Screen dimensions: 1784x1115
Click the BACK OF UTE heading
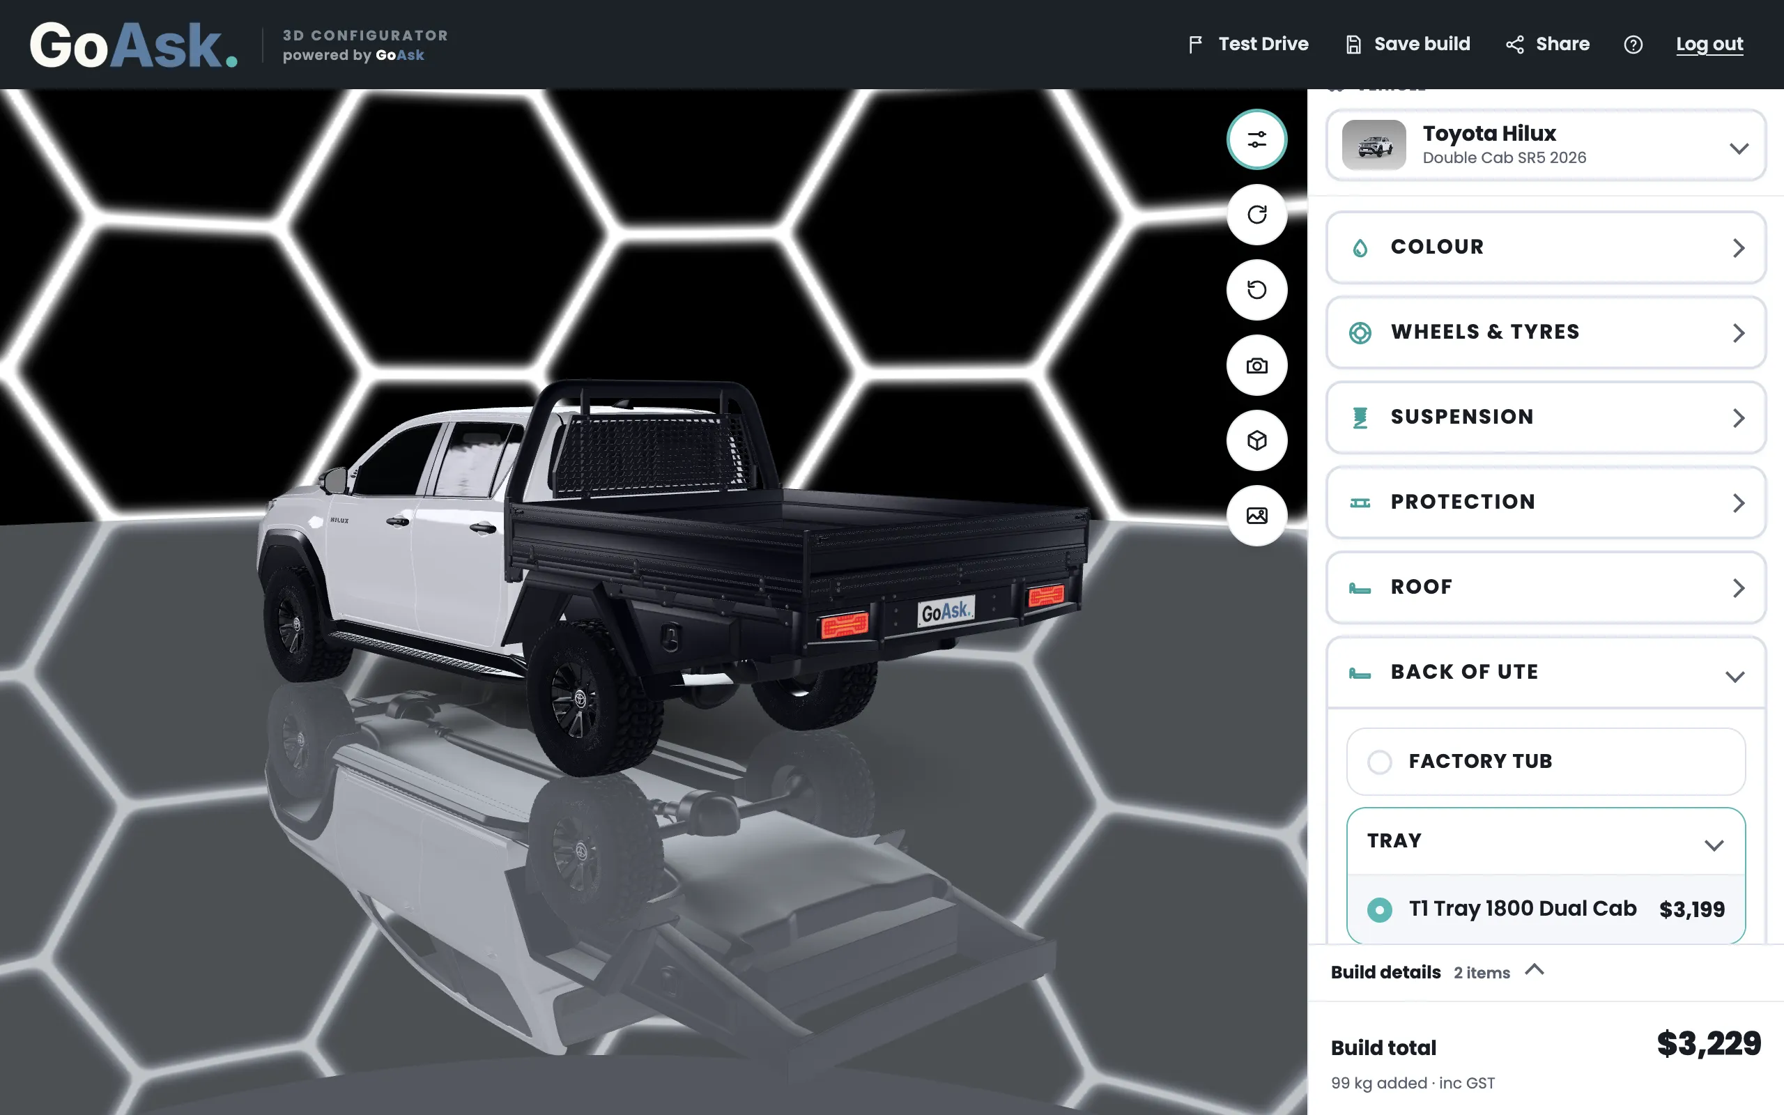[1464, 672]
